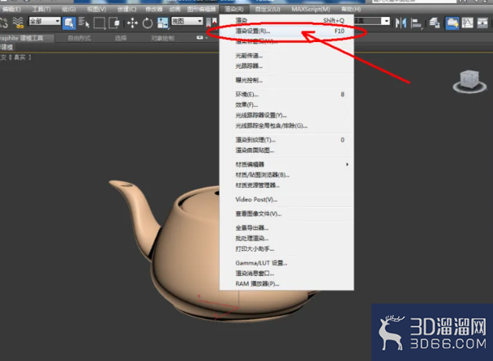Choose 打印大小助手... from the menu
The width and height of the screenshot is (493, 361).
point(286,249)
